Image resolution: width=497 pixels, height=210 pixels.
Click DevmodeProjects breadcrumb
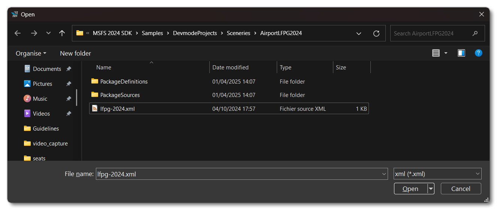(195, 33)
